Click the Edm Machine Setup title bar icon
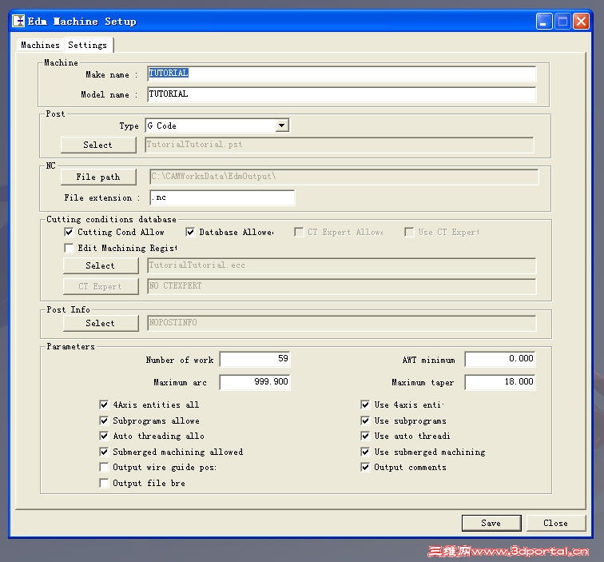Viewport: 604px width, 562px height. [18, 21]
